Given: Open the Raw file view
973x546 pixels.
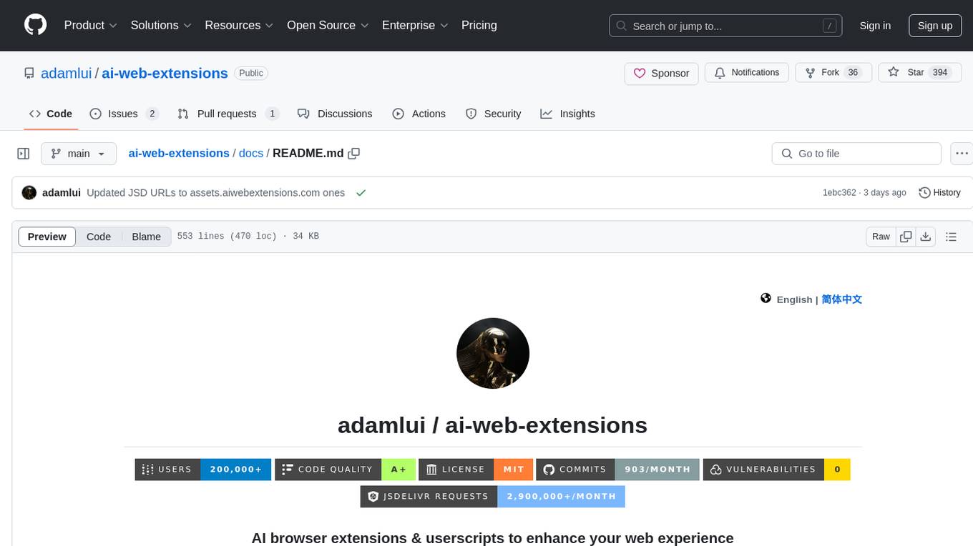Looking at the screenshot, I should pos(881,237).
